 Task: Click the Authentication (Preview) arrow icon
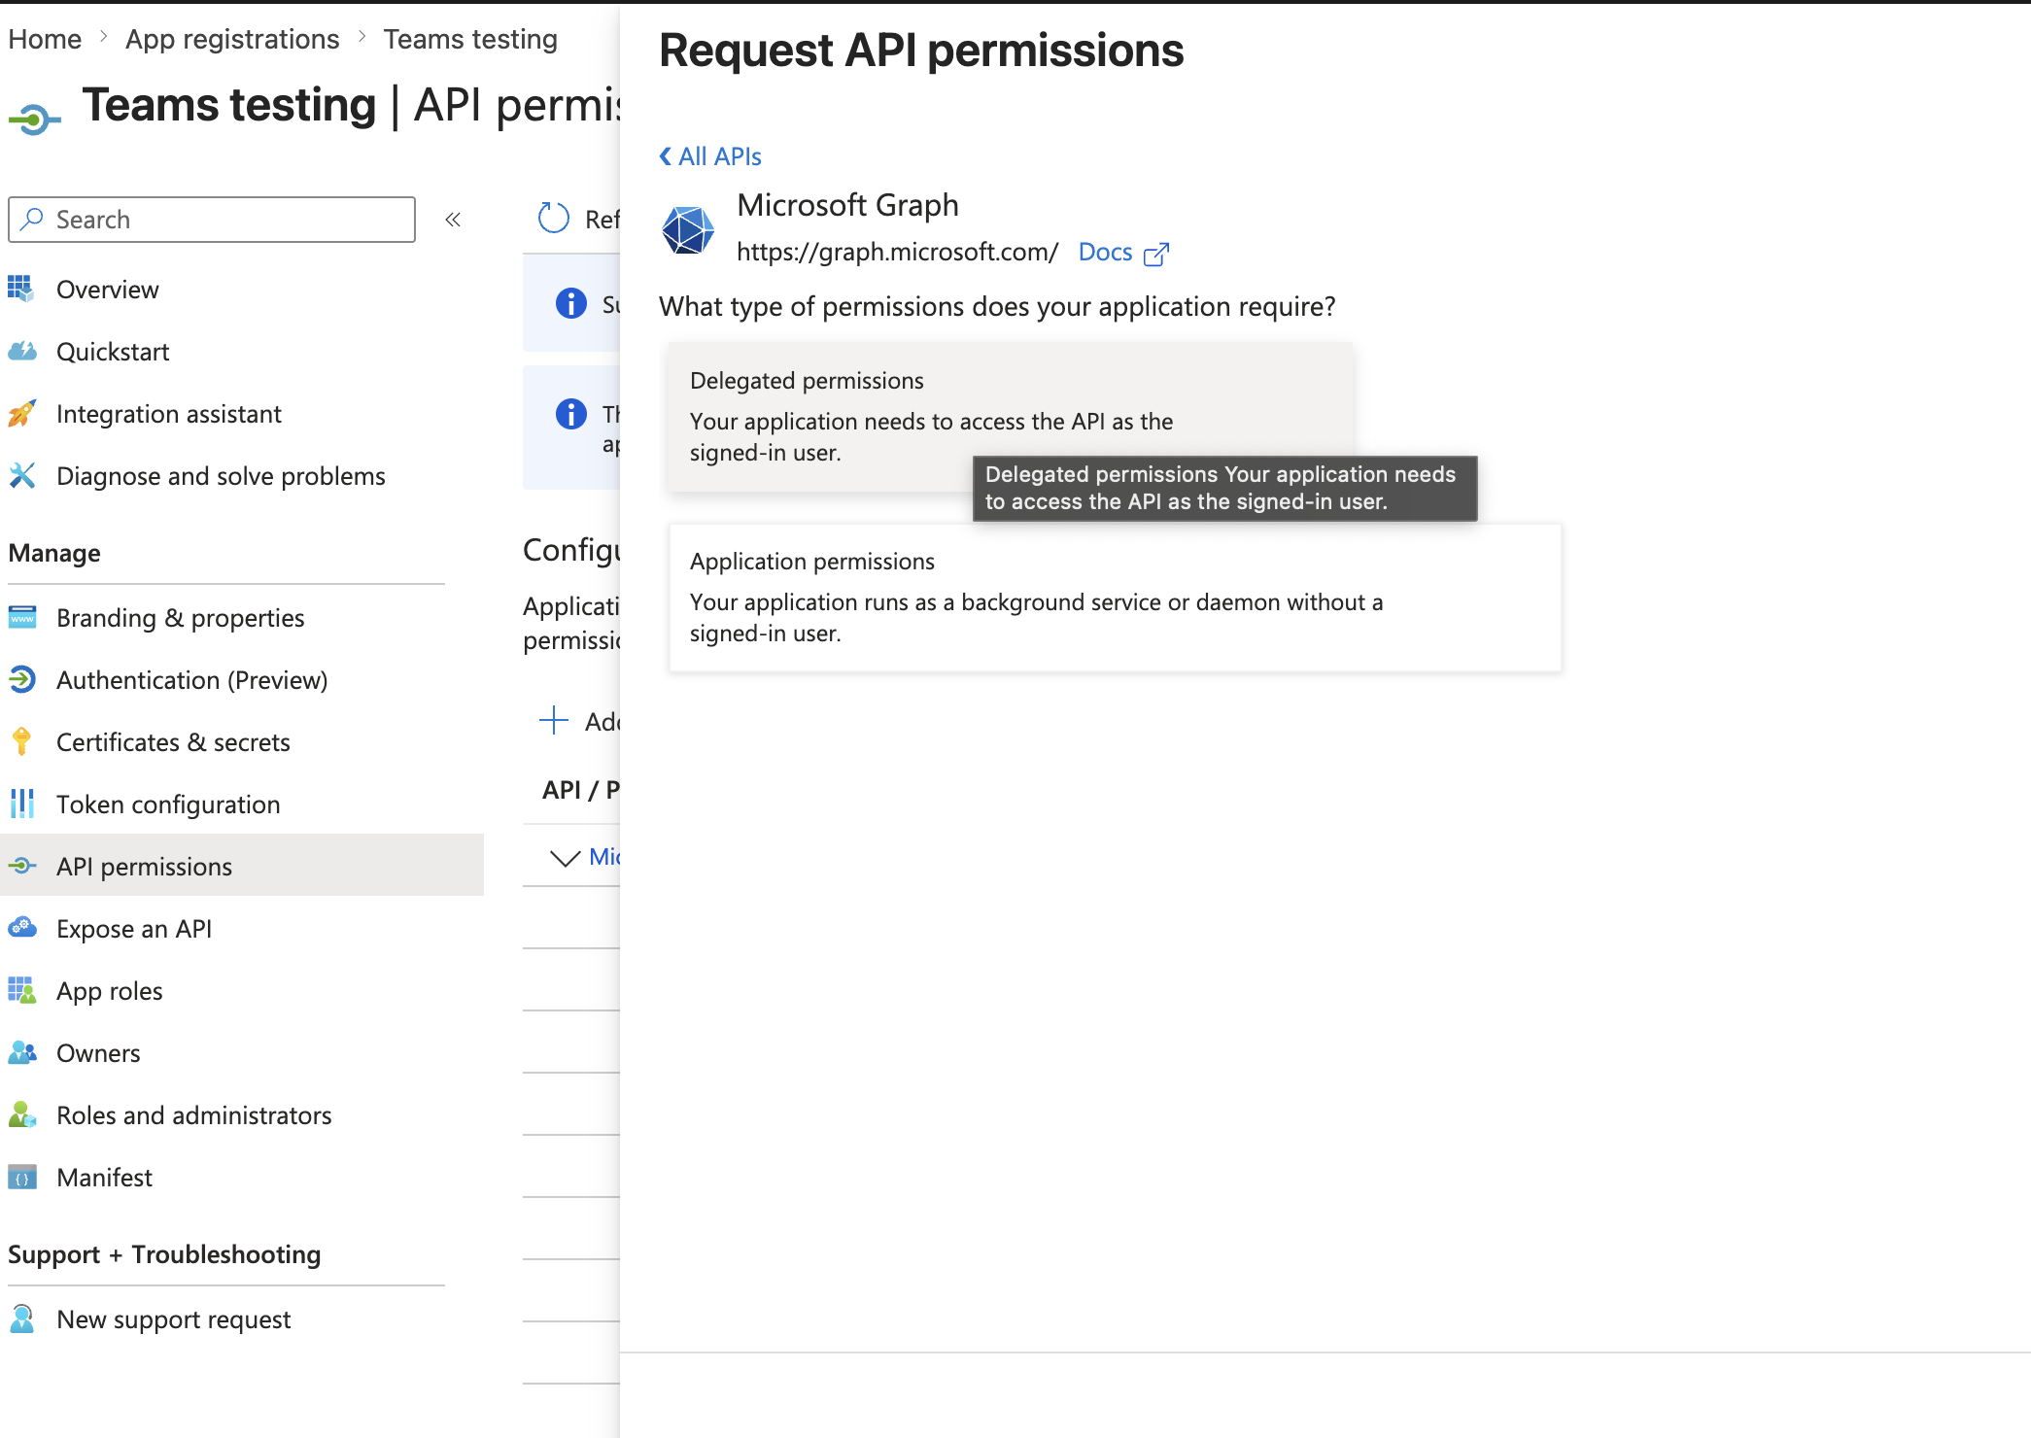(21, 679)
